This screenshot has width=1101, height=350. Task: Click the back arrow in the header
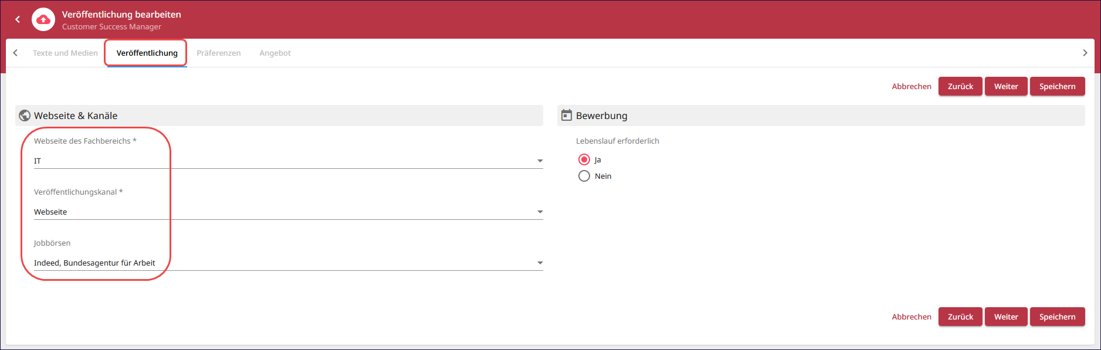[x=18, y=19]
